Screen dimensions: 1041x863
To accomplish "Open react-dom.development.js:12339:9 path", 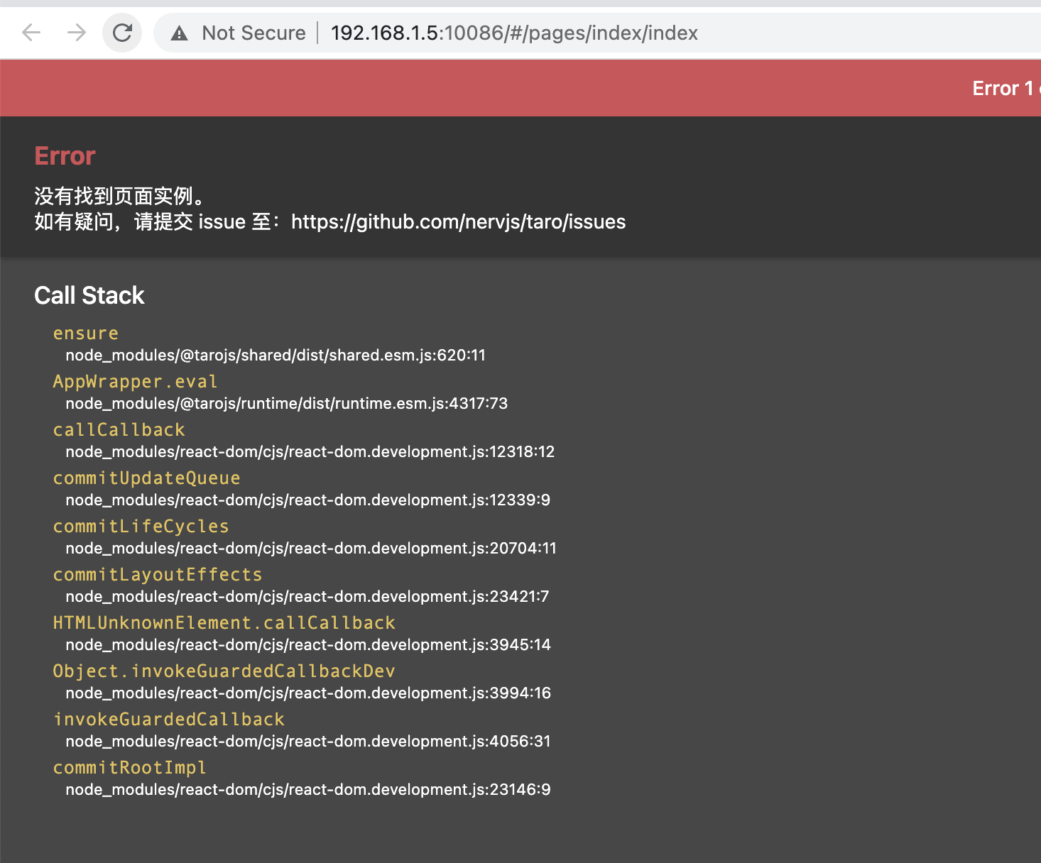I will pyautogui.click(x=308, y=500).
